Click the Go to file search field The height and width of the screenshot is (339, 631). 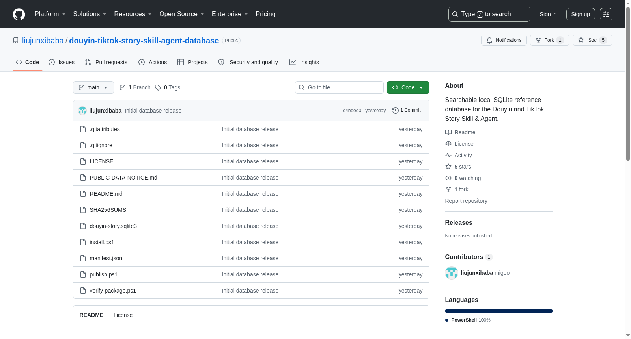339,87
